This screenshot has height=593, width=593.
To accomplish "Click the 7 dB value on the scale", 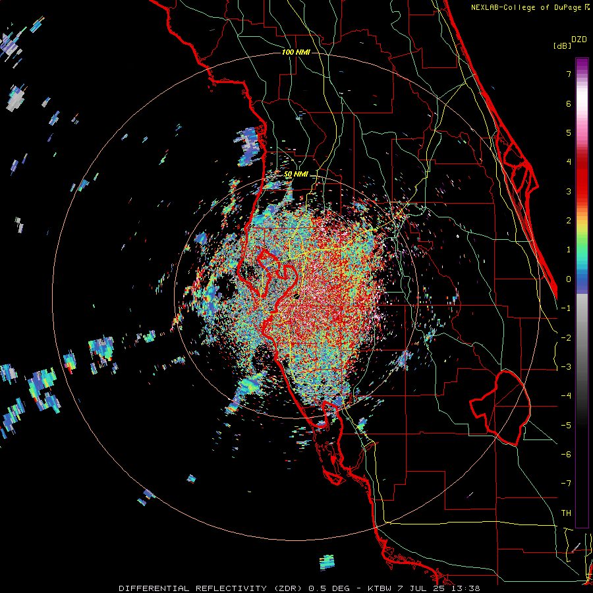I will pos(569,74).
